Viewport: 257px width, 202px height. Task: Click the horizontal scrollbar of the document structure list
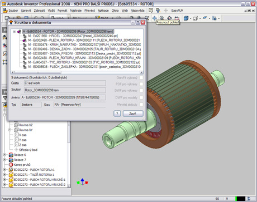[77, 72]
